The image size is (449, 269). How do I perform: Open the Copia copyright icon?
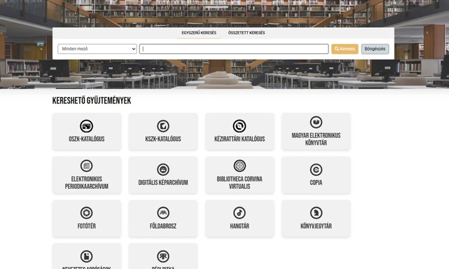click(x=316, y=169)
